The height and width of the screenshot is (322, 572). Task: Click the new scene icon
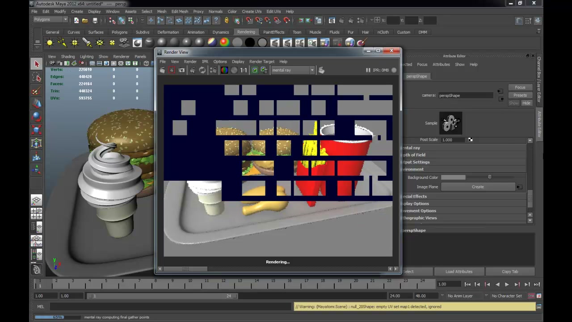pos(76,21)
